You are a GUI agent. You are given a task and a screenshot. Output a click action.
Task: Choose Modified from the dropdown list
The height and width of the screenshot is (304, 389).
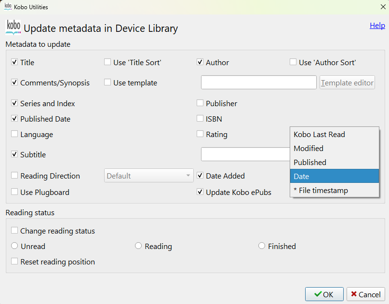click(335, 148)
